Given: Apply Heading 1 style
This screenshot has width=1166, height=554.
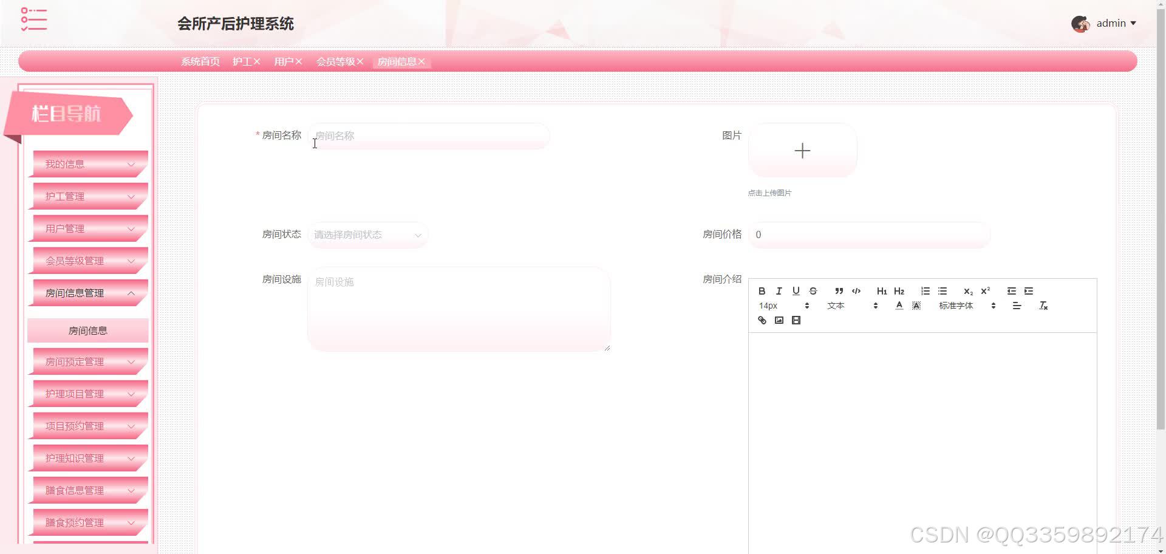Looking at the screenshot, I should (x=882, y=291).
